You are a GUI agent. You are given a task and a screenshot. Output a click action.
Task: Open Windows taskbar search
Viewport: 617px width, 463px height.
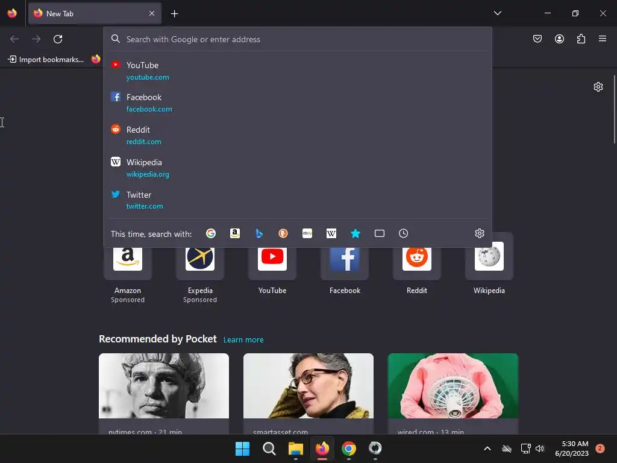[269, 449]
